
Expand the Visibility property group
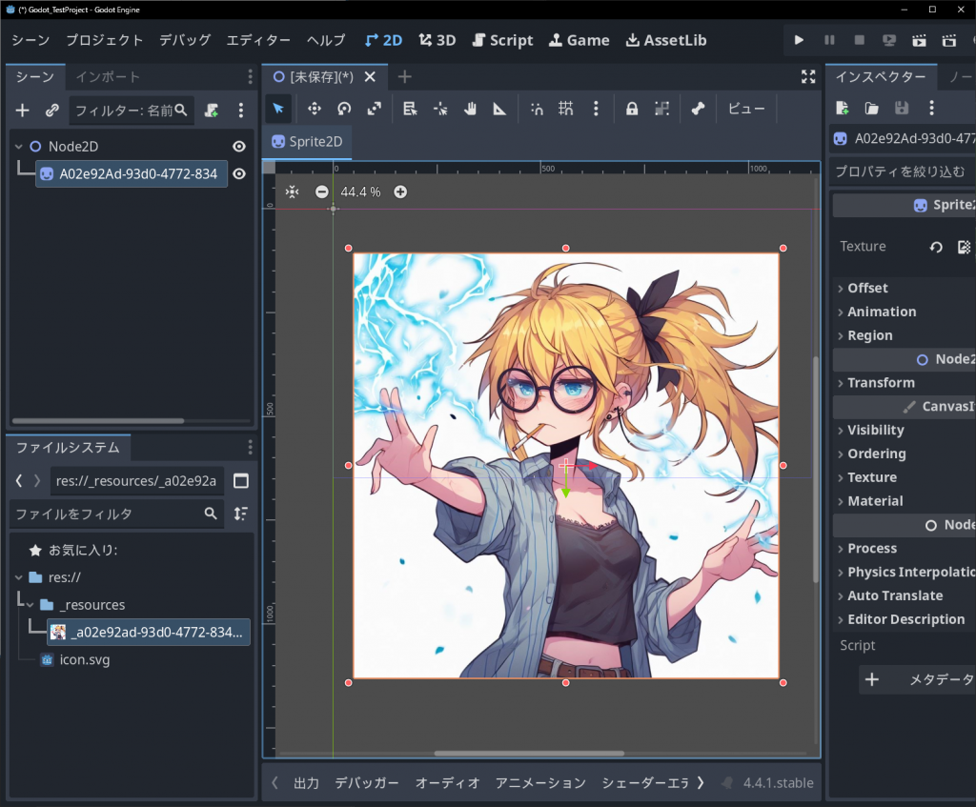[x=875, y=431]
